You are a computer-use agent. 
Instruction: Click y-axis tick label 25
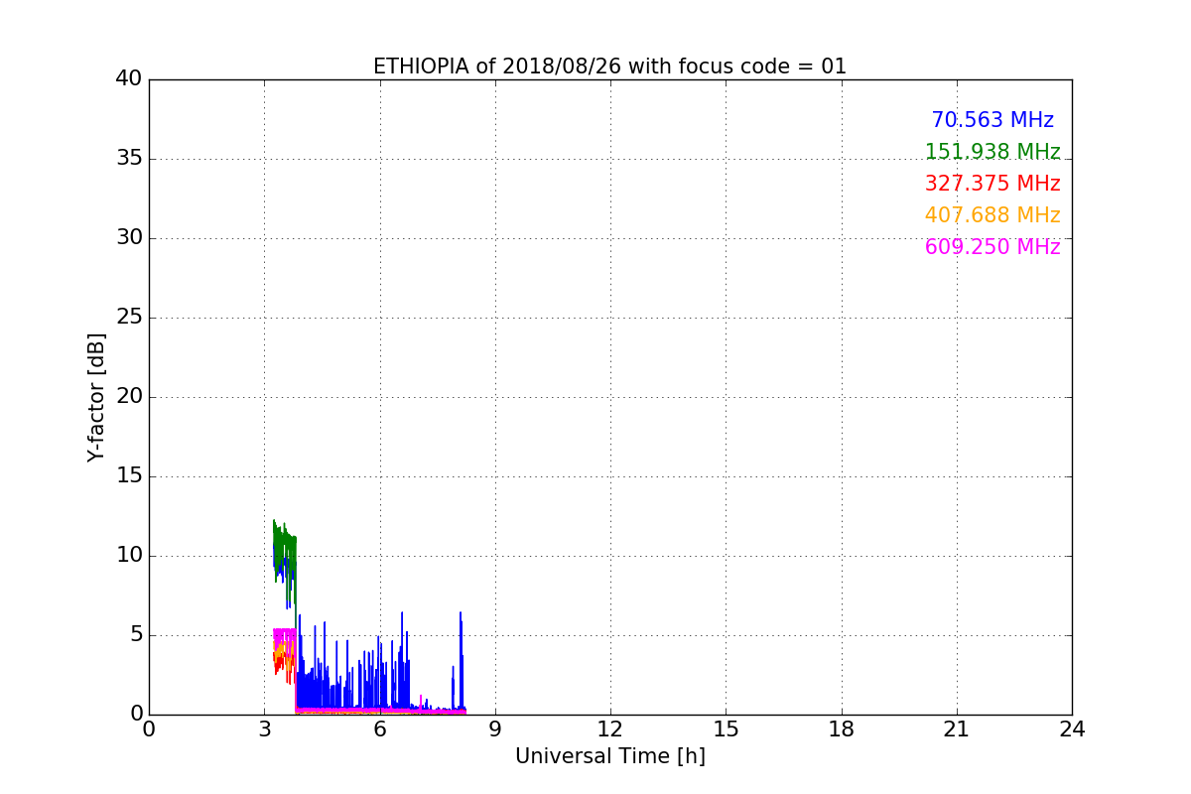click(129, 318)
